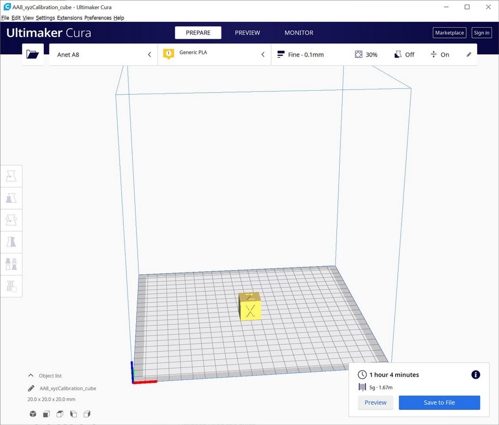Image resolution: width=499 pixels, height=425 pixels.
Task: Open Per Model Settings tool
Action: coord(11,264)
